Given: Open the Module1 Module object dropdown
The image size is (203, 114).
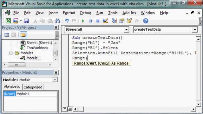Looking at the screenshot, I should click(55, 80).
